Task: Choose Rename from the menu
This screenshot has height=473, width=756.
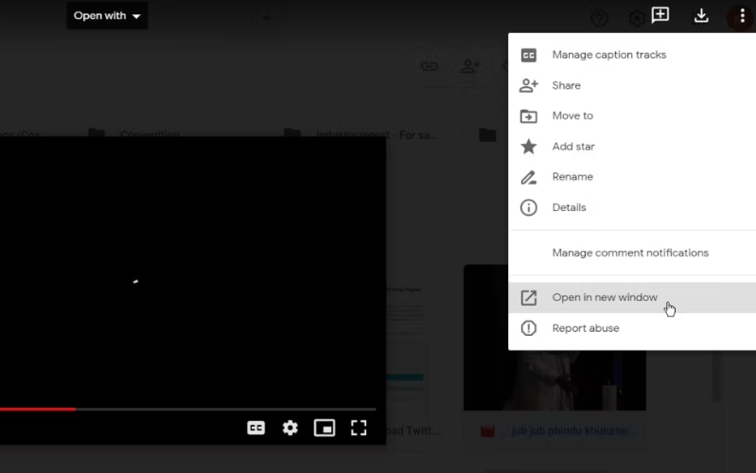Action: click(632, 177)
